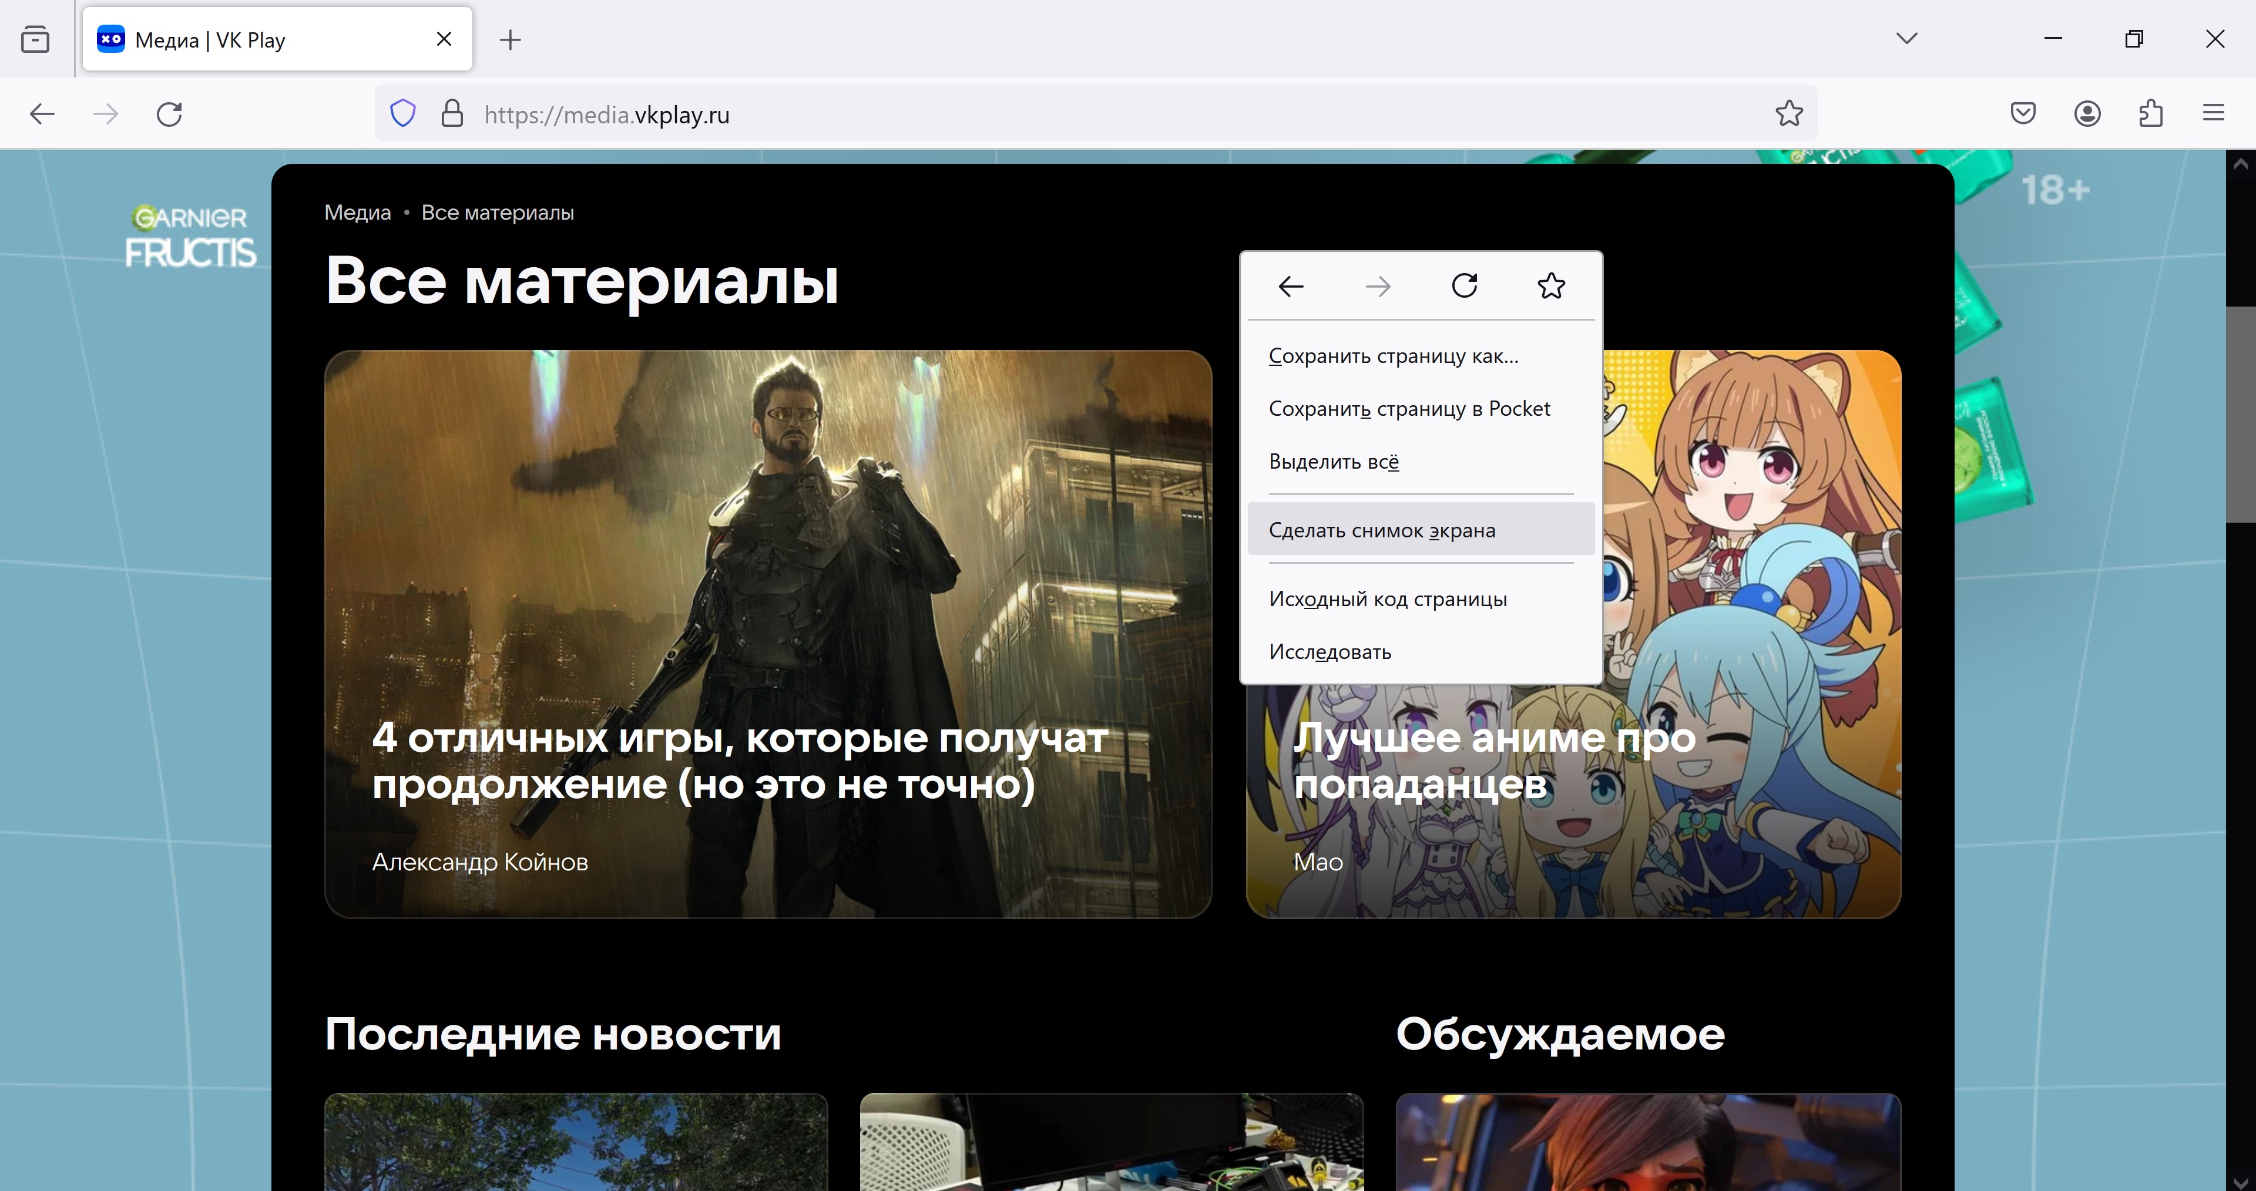
Task: Click Все материалы breadcrumb
Action: click(498, 213)
